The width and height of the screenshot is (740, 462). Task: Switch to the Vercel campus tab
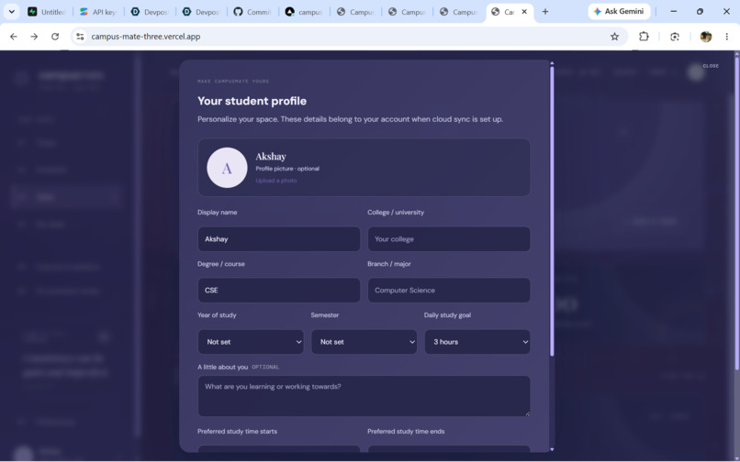(304, 12)
